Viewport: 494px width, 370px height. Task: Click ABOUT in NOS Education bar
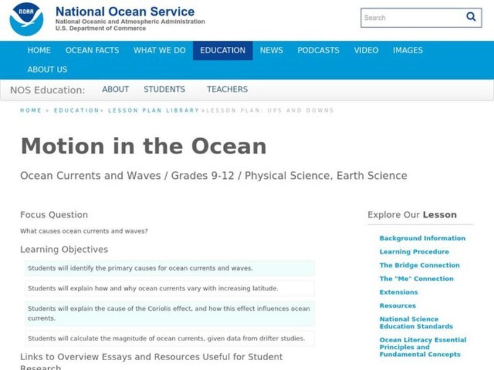[115, 89]
